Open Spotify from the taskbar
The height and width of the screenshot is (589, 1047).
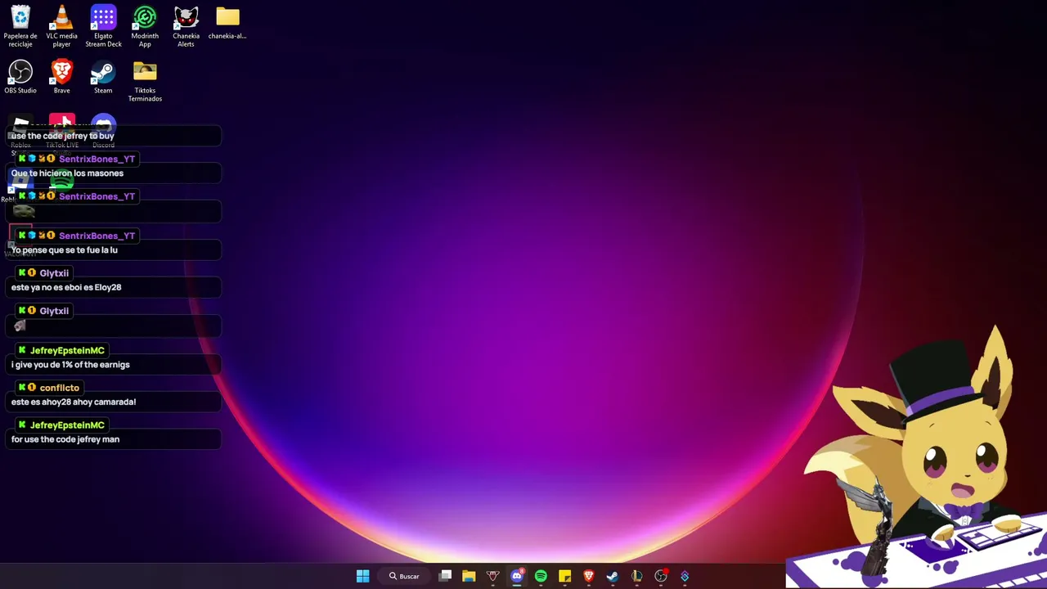(x=541, y=576)
